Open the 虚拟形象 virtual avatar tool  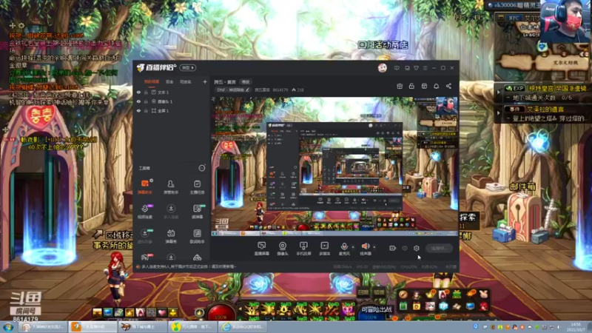point(145,235)
